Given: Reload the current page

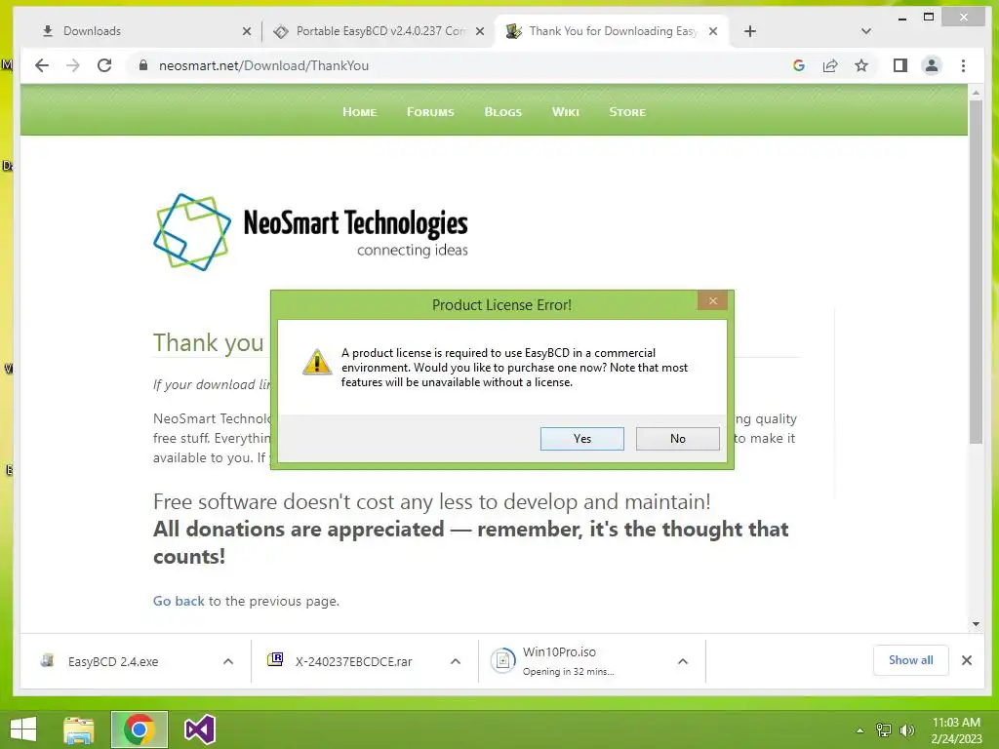Looking at the screenshot, I should click(104, 65).
